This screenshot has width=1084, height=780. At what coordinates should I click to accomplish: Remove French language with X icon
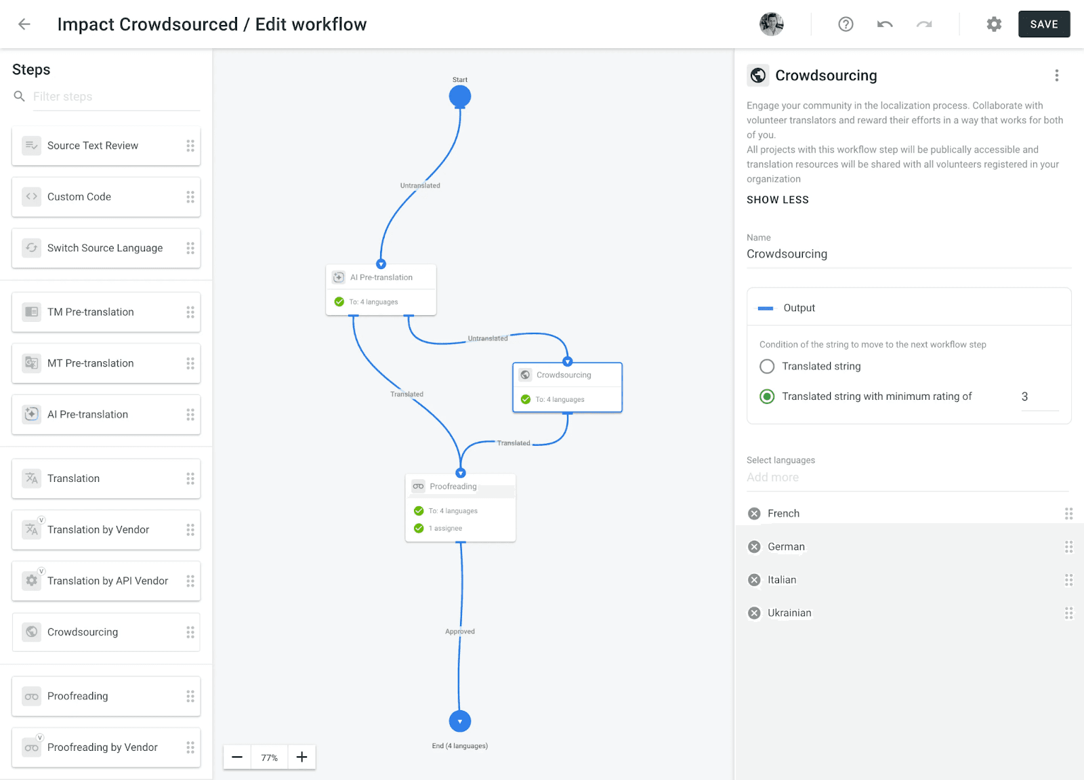(754, 514)
